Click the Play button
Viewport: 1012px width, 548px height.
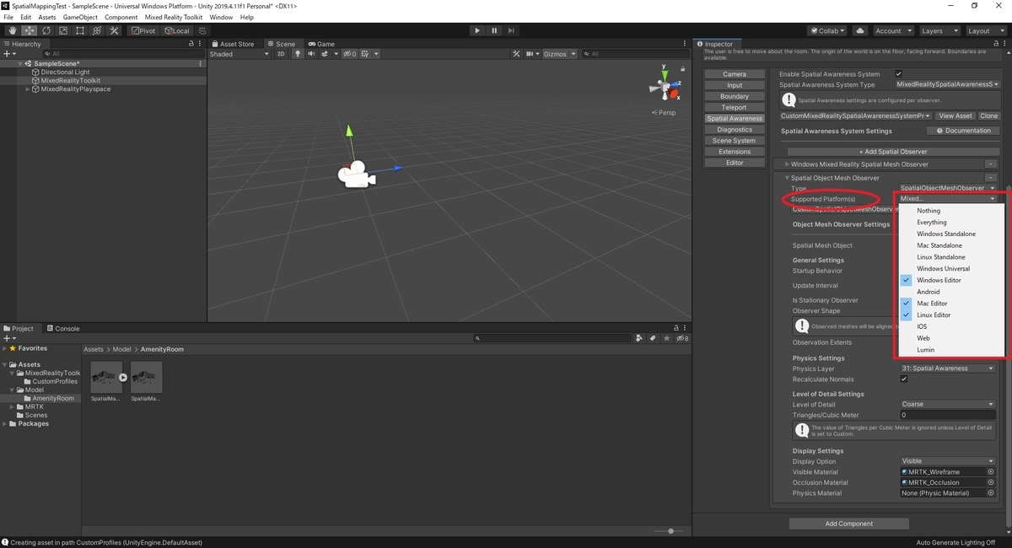pos(476,30)
